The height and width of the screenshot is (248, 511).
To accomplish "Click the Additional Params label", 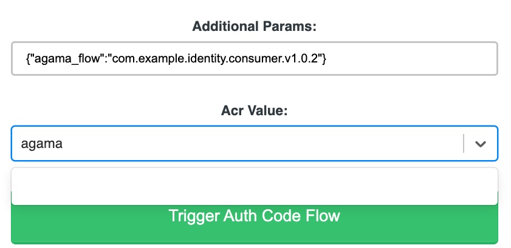I will [254, 26].
